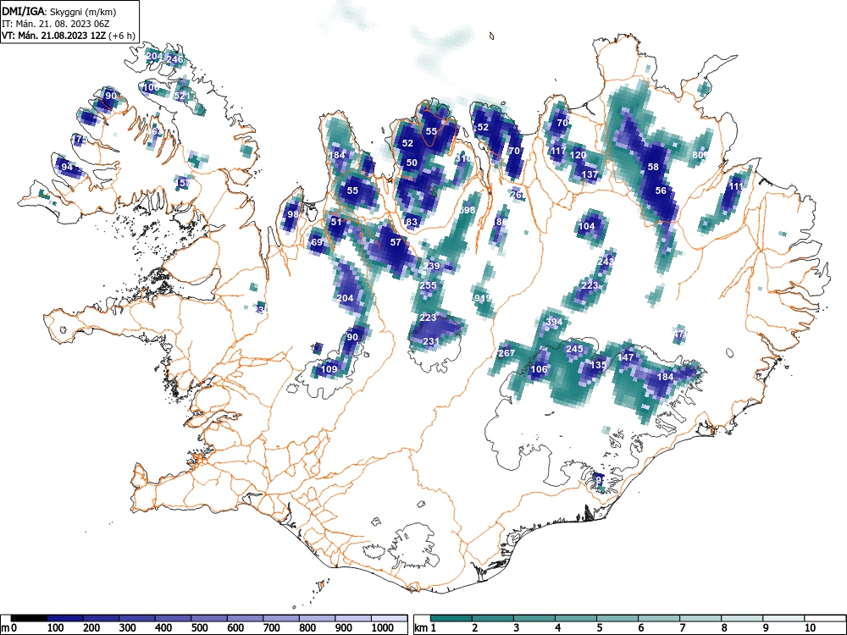Click the visibility value '56' on the map
The image size is (847, 635).
661,190
